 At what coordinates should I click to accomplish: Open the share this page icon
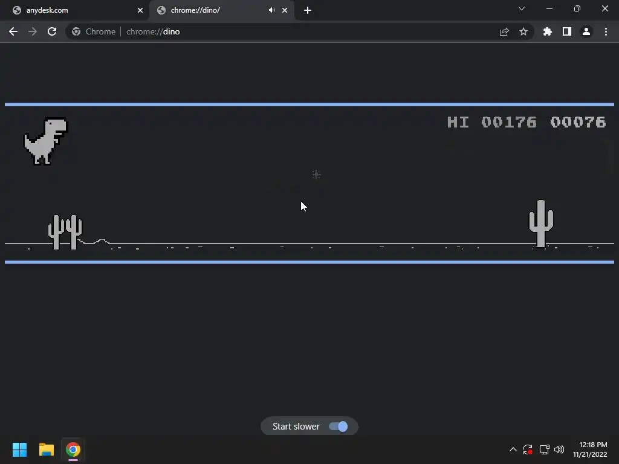[504, 32]
